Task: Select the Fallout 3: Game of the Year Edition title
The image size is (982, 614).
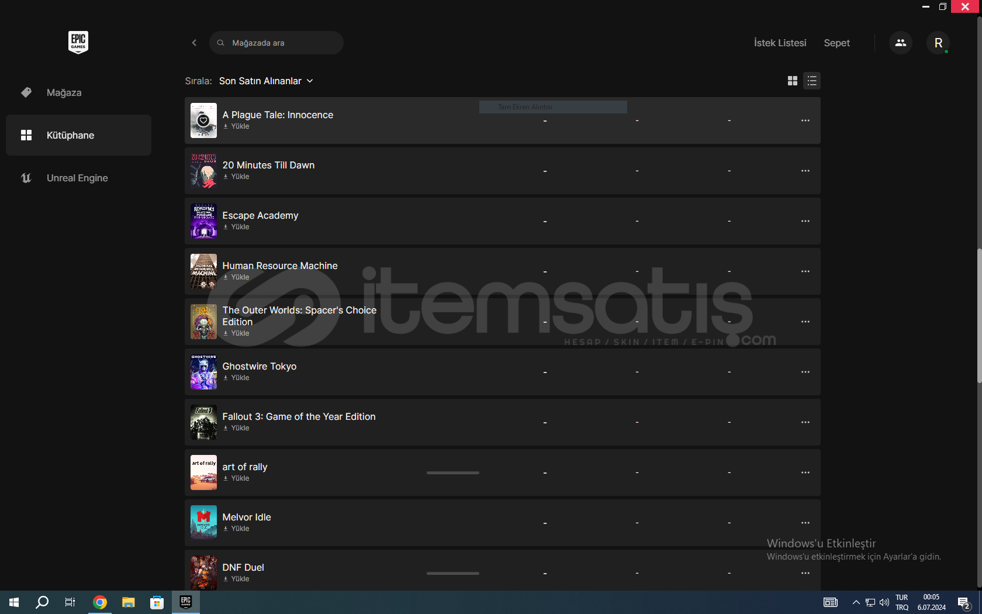Action: tap(299, 416)
